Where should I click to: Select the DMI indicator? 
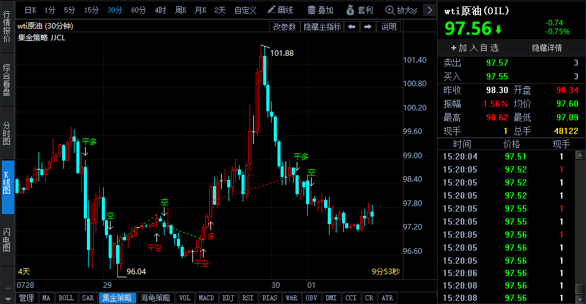[331, 298]
